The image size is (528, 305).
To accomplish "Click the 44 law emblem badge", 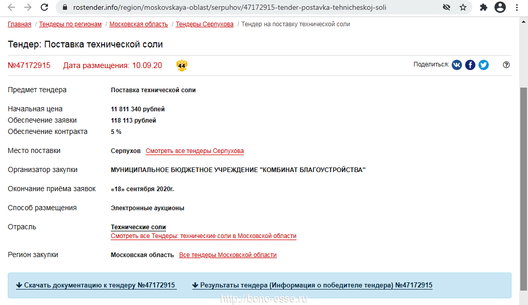I will click(182, 65).
